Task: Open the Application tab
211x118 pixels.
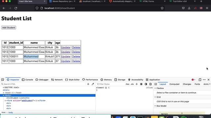Action: click(153, 80)
